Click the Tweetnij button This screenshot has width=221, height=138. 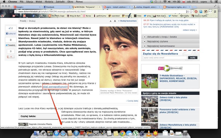tap(11, 45)
